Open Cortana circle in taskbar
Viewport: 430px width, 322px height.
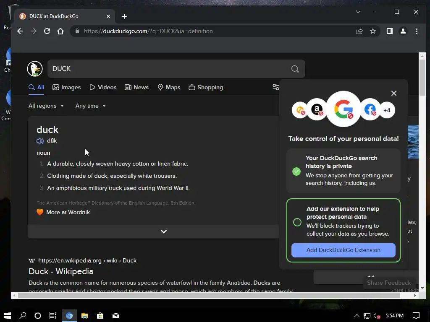pos(38,316)
